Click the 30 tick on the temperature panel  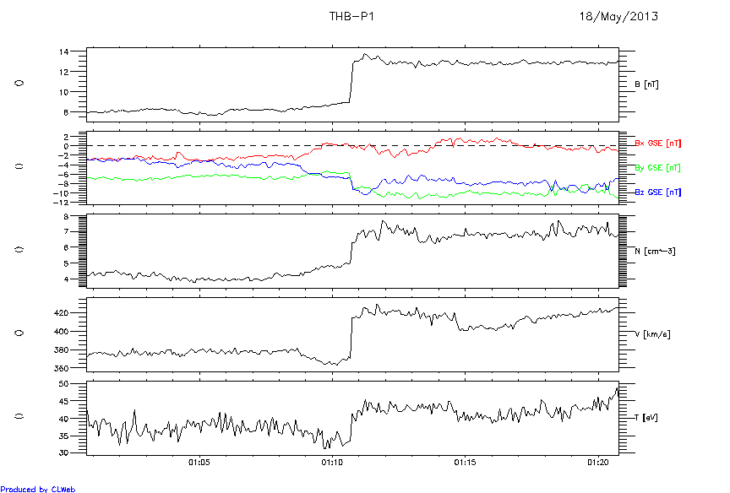63,452
